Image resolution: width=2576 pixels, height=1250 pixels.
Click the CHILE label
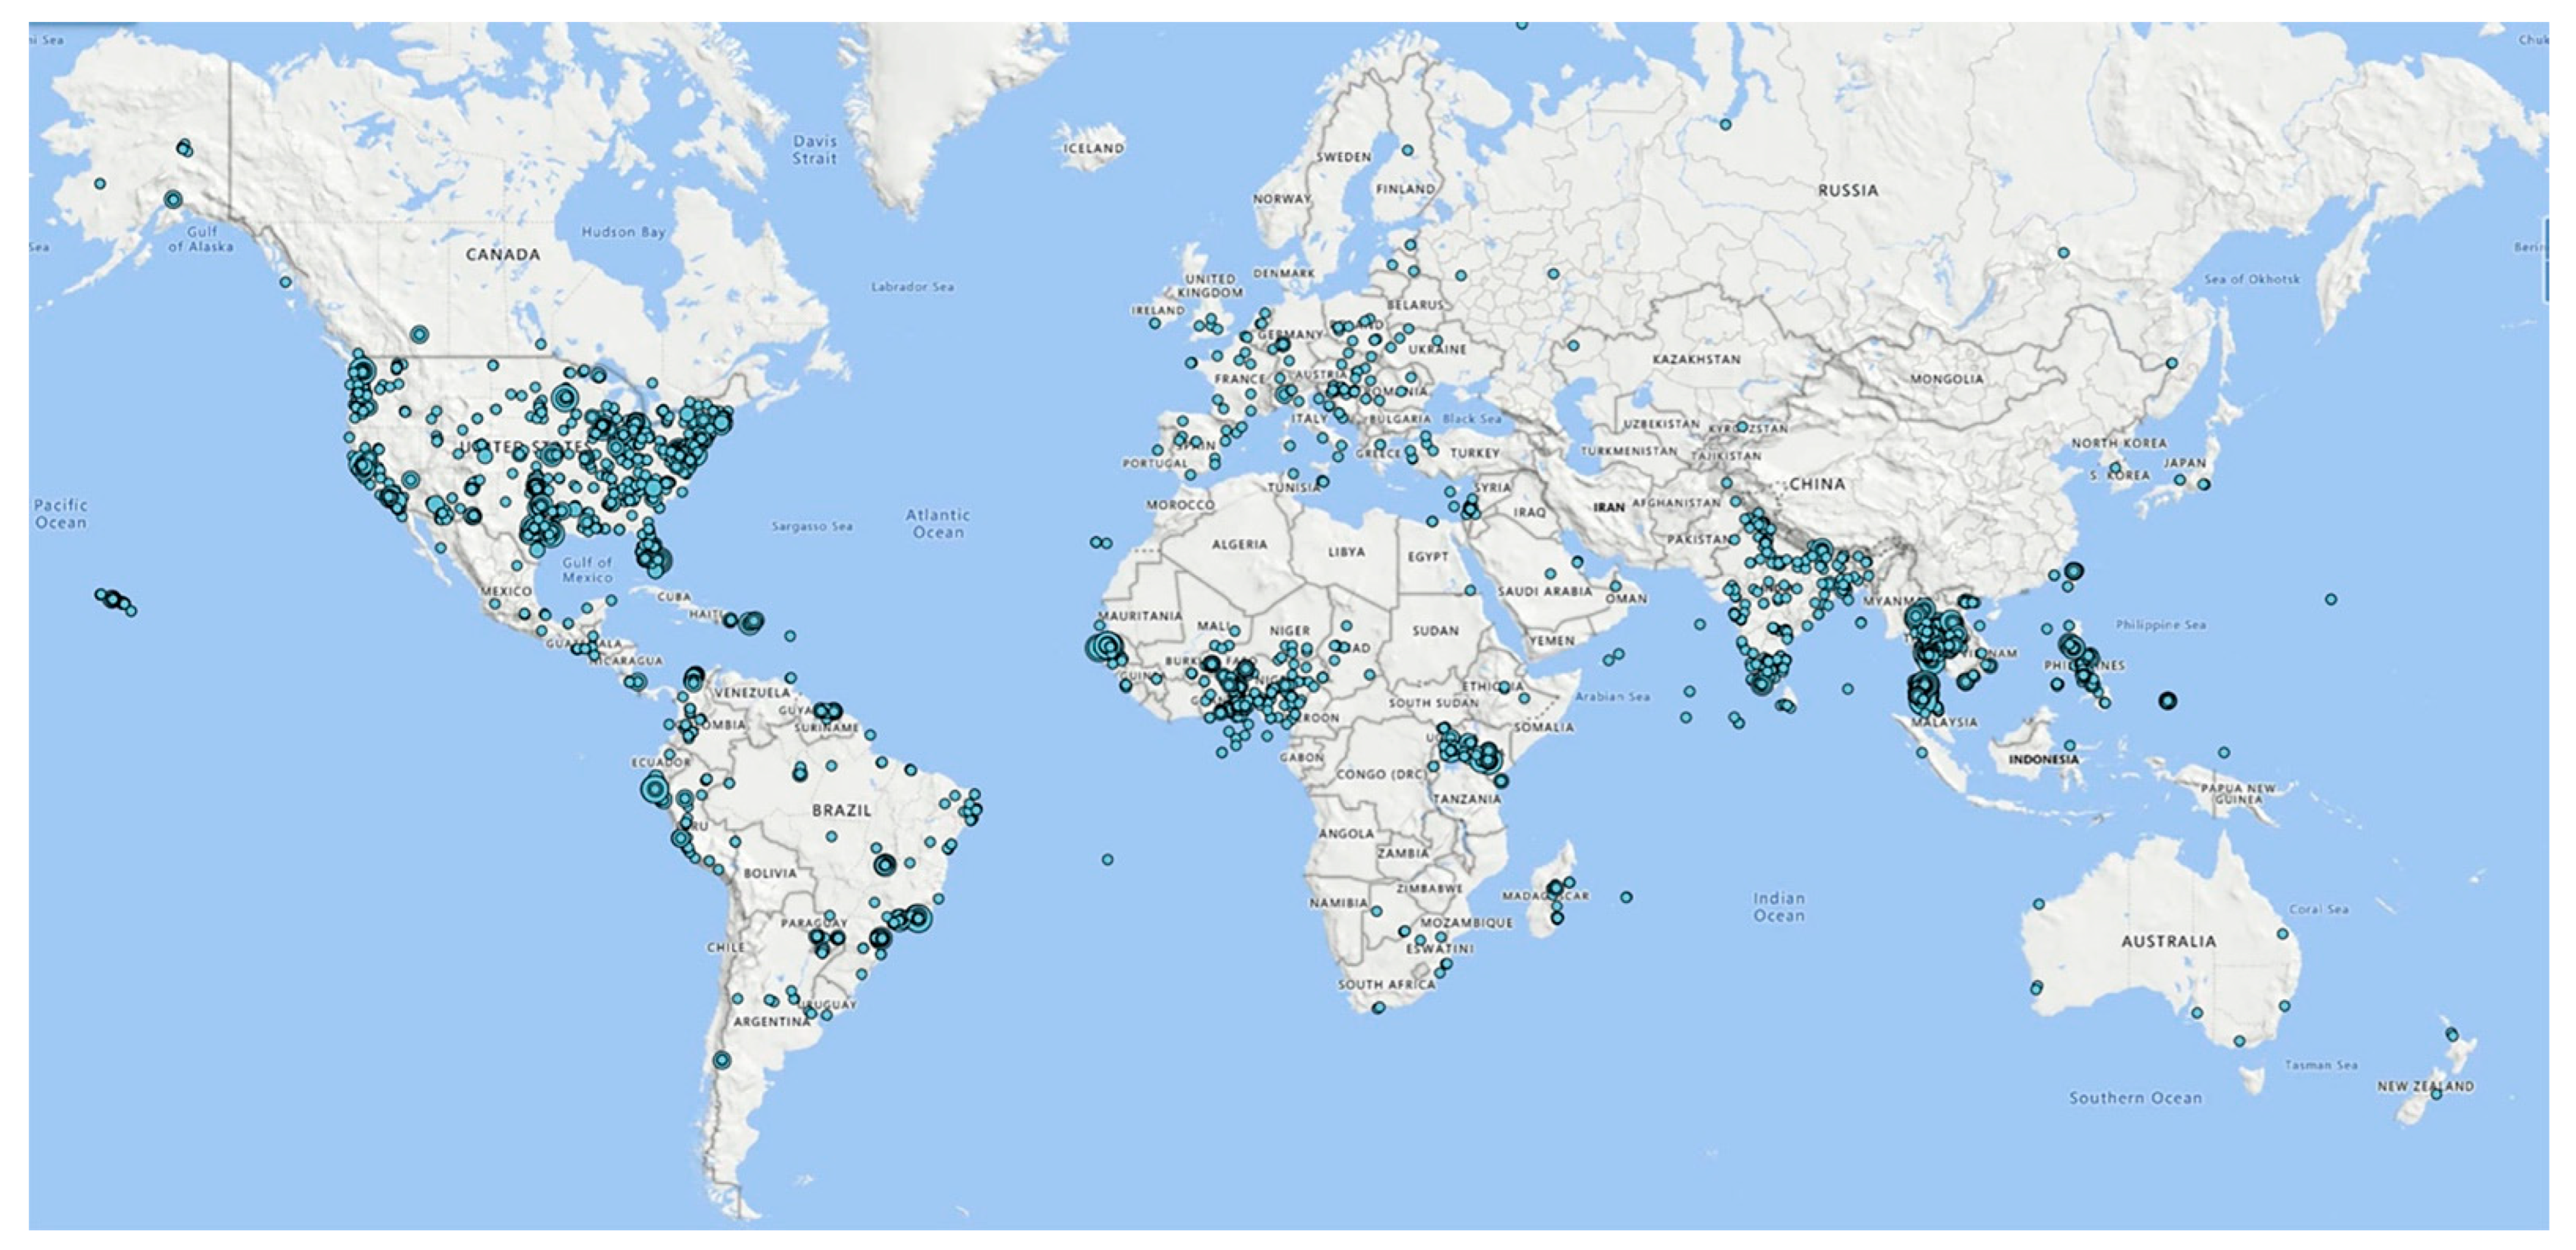726,947
